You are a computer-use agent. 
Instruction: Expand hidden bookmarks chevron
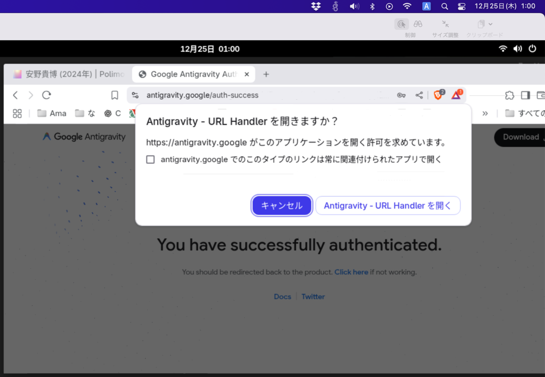485,113
